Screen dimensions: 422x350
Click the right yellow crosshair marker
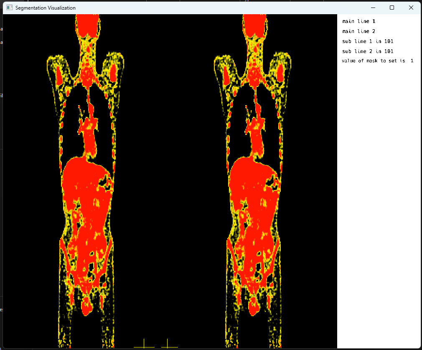coord(168,345)
